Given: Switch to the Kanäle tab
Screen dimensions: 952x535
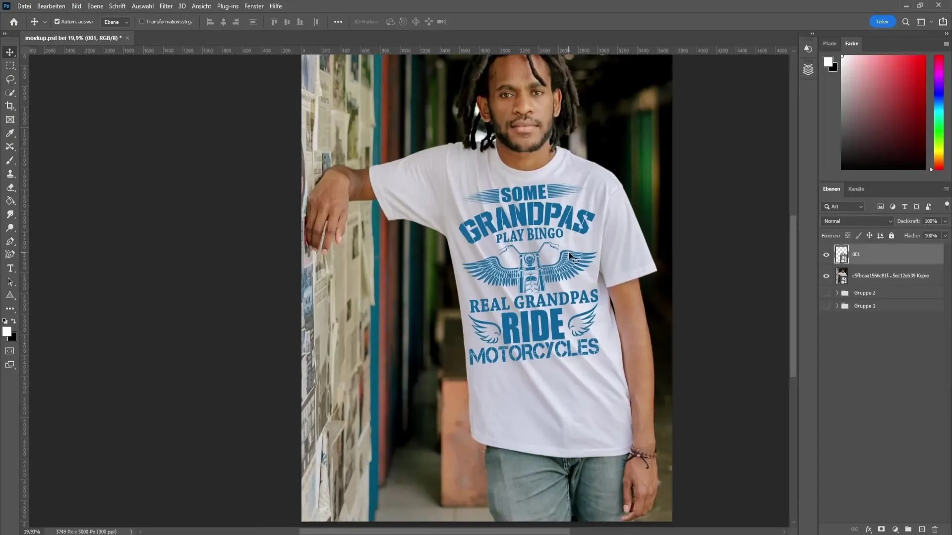Looking at the screenshot, I should pyautogui.click(x=856, y=189).
